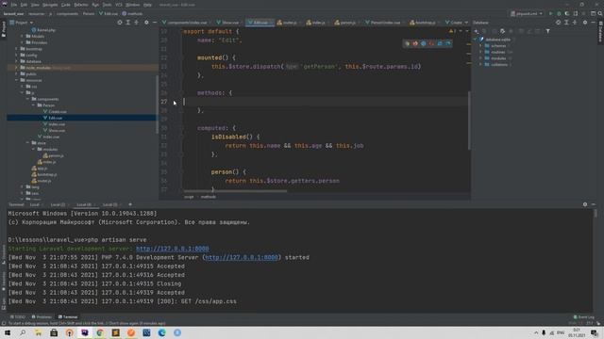
Task: Show hidden system tray icons
Action: (x=536, y=332)
